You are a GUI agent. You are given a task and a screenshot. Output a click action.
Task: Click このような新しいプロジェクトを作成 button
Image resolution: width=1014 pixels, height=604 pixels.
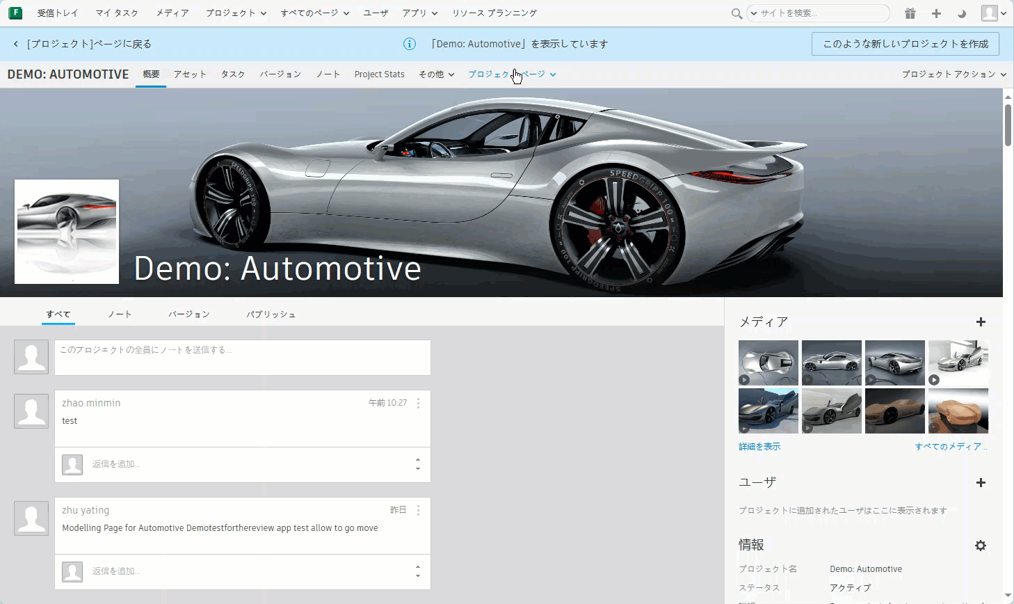tap(906, 44)
